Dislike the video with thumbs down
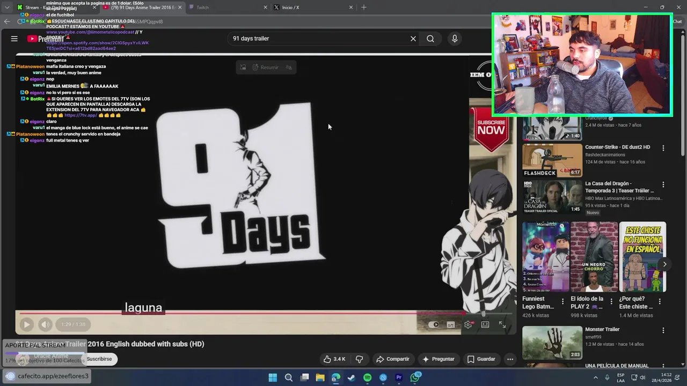Image resolution: width=687 pixels, height=386 pixels. point(360,359)
